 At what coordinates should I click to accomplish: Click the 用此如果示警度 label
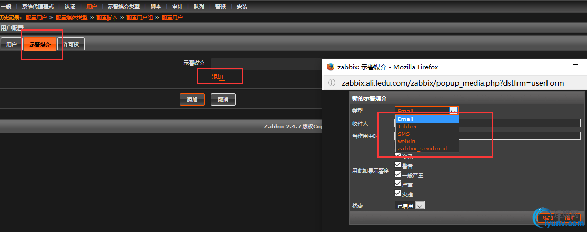point(371,170)
